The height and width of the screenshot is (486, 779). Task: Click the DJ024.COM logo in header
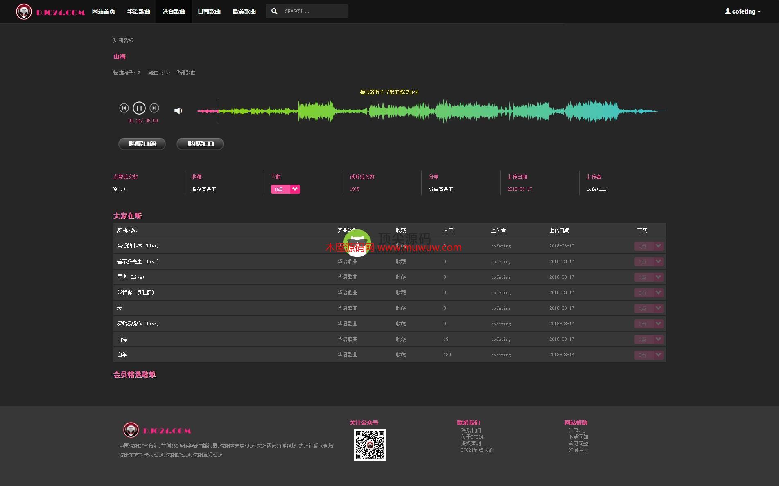(x=50, y=12)
